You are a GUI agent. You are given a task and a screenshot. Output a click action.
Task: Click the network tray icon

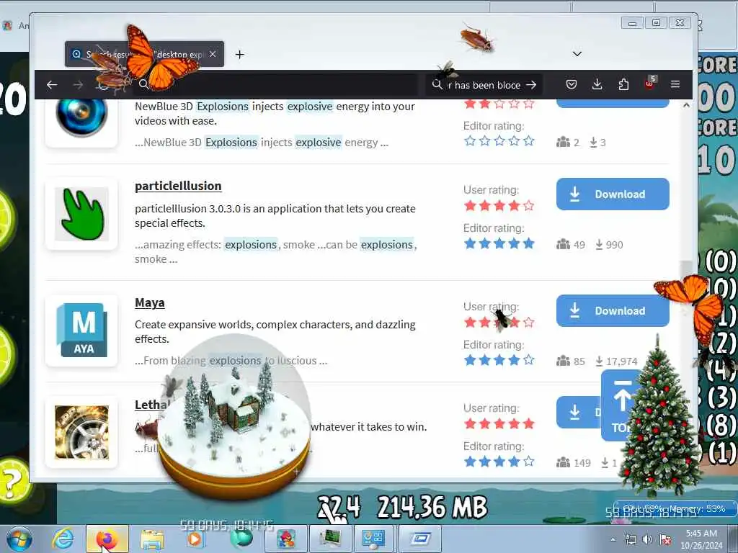coord(630,539)
